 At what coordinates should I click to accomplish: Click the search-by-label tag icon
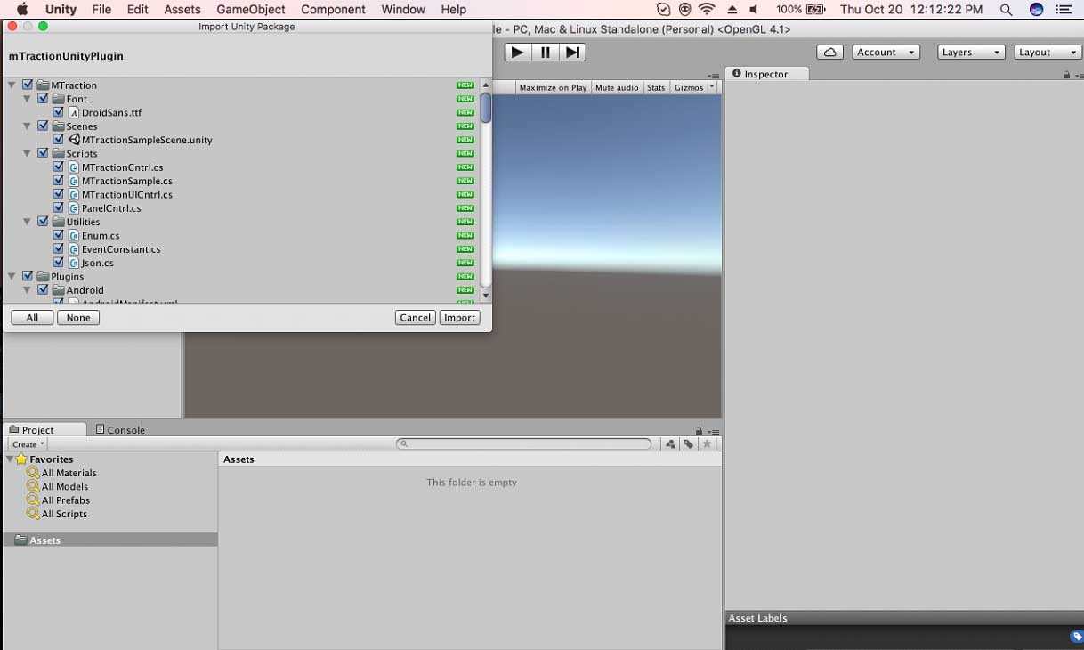(x=689, y=443)
